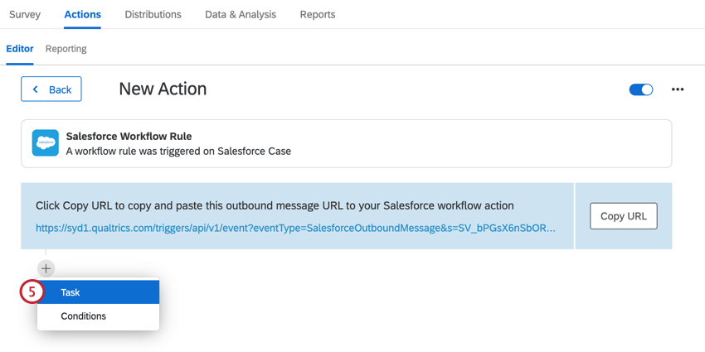This screenshot has width=705, height=352.
Task: Click the red step 5 marker
Action: [32, 292]
